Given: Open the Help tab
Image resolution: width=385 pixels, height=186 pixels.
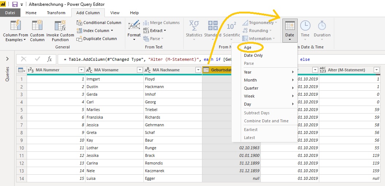Looking at the screenshot, I should (134, 13).
